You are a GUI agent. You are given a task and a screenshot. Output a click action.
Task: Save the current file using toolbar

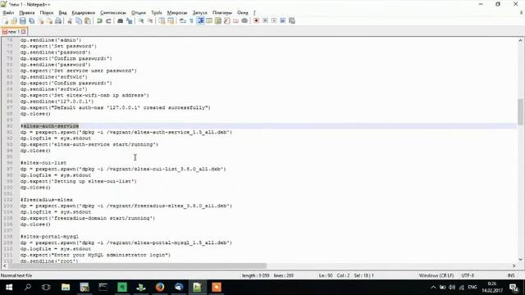click(22, 20)
